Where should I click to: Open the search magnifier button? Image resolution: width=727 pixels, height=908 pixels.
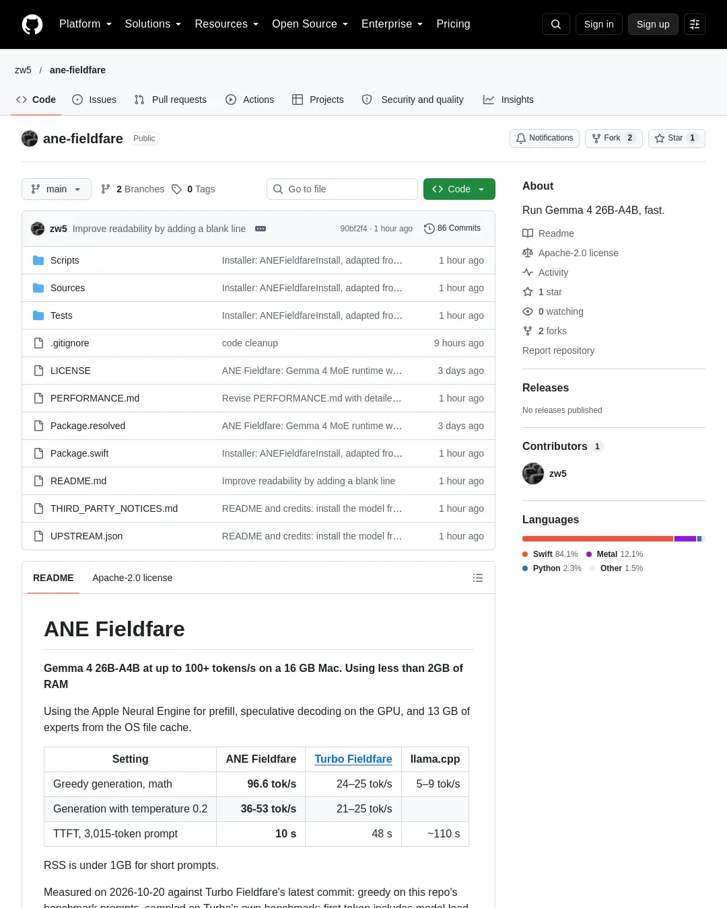556,24
